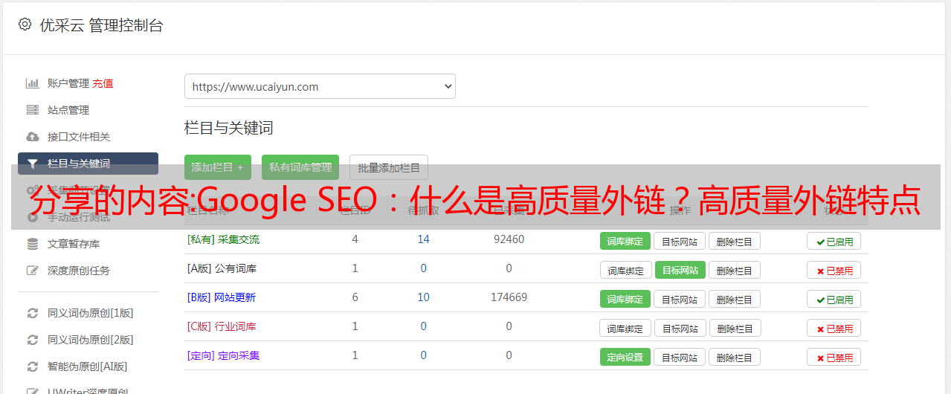Screen dimensions: 951x394
Task: Expand the https://www.ucaiyun.com site dropdown
Action: pyautogui.click(x=320, y=86)
